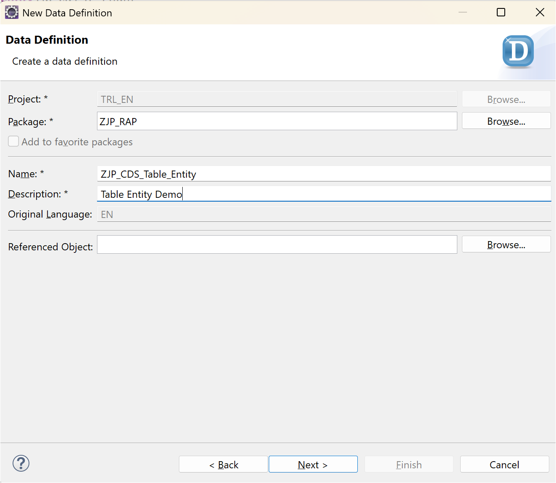Click Browse next to Package field
Image resolution: width=556 pixels, height=483 pixels.
click(x=506, y=121)
